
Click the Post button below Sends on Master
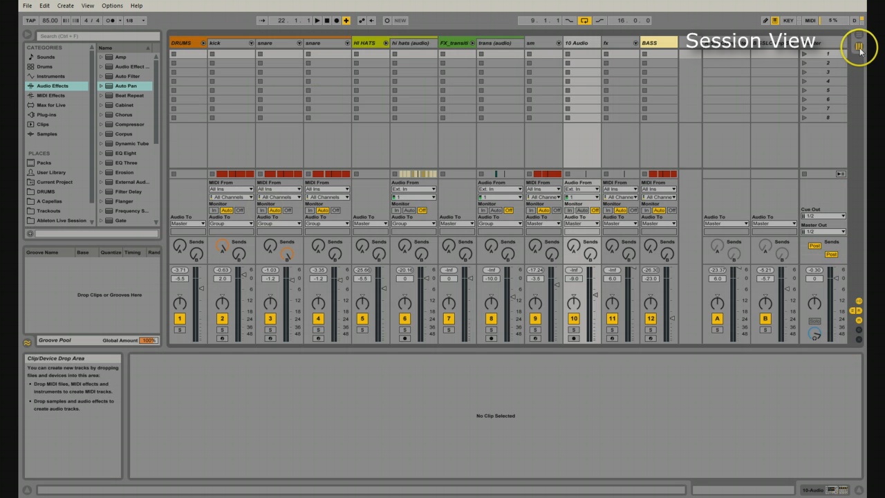(x=832, y=255)
